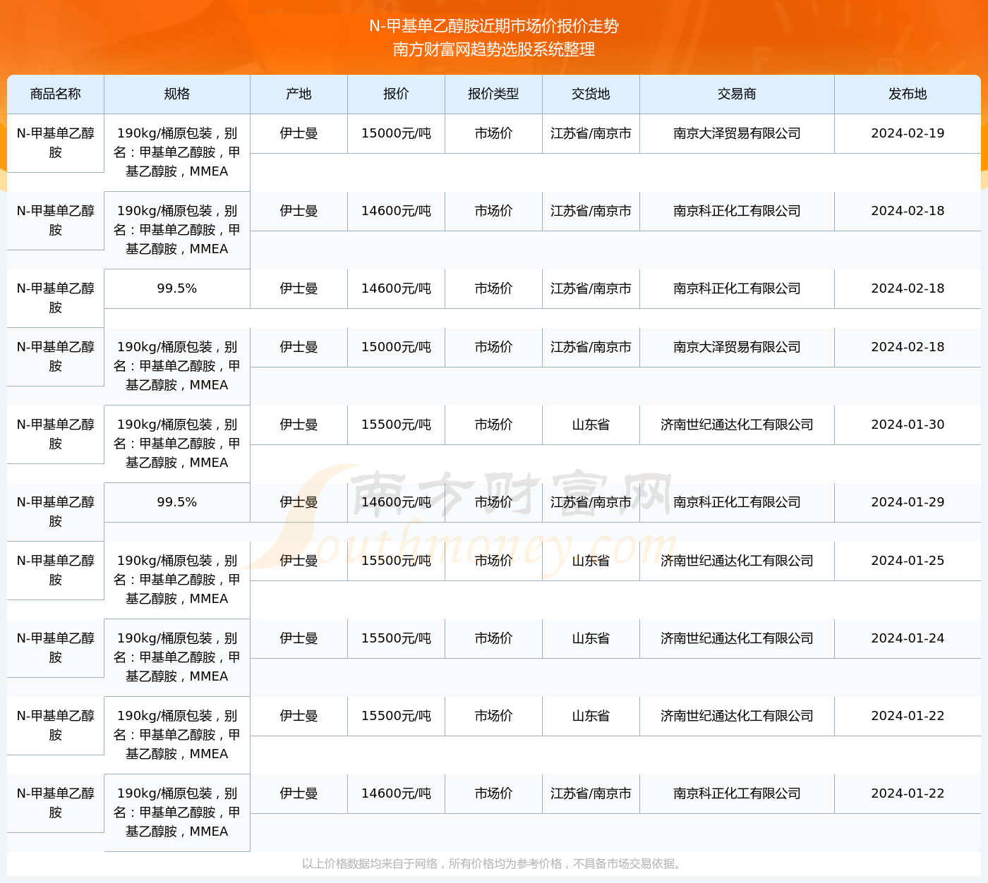Click 南京科正化工有限公司 in the 2024-01-22 row

737,793
